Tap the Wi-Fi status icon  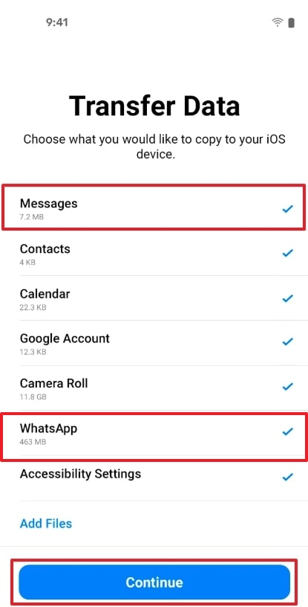[277, 22]
